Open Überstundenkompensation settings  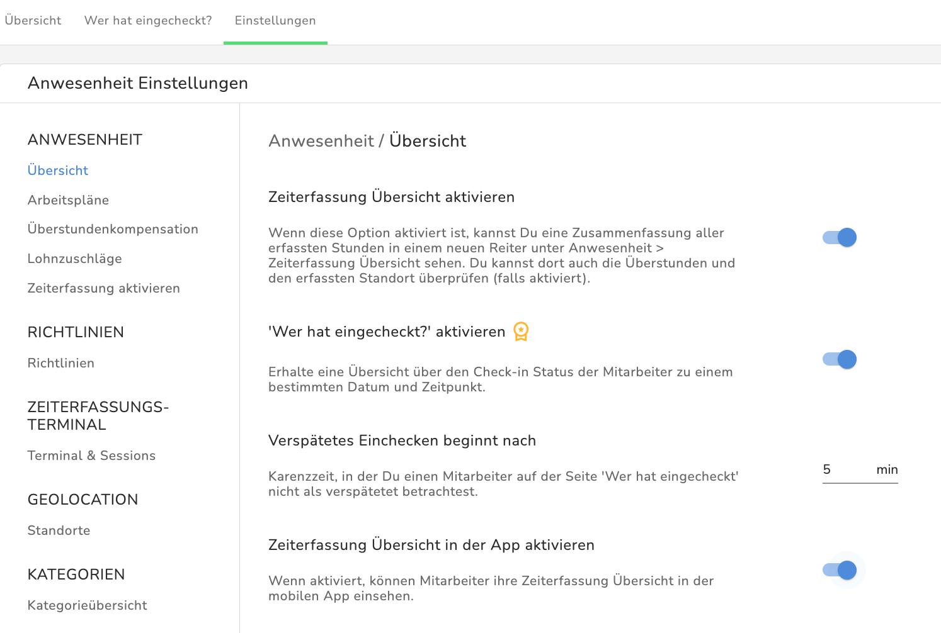(113, 229)
